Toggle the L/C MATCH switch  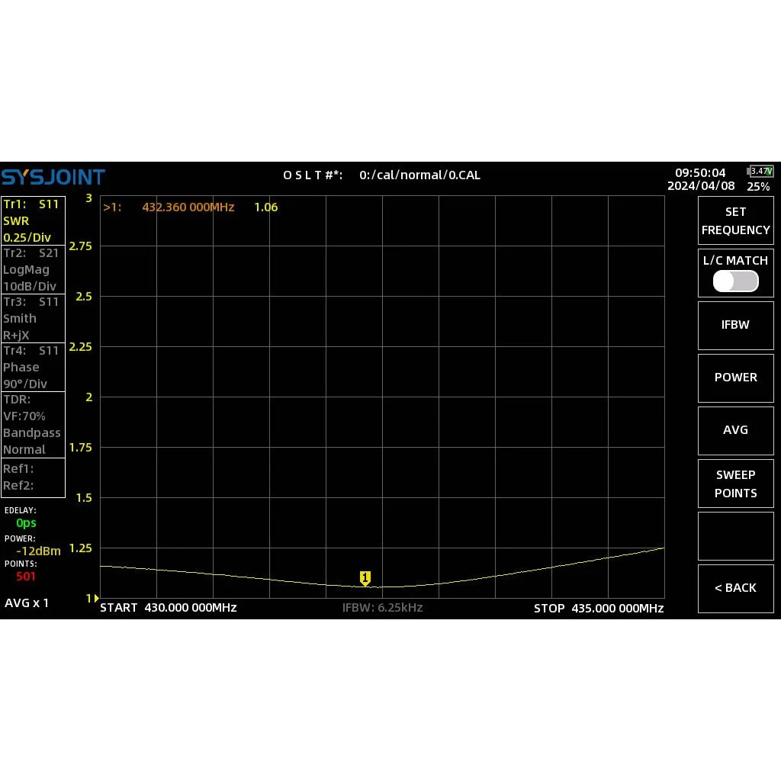click(x=735, y=281)
